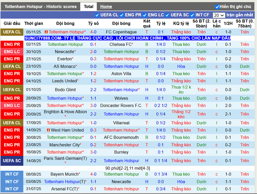
Task: Click the ENG PR label on 02/11/25 row
Action: (12, 44)
